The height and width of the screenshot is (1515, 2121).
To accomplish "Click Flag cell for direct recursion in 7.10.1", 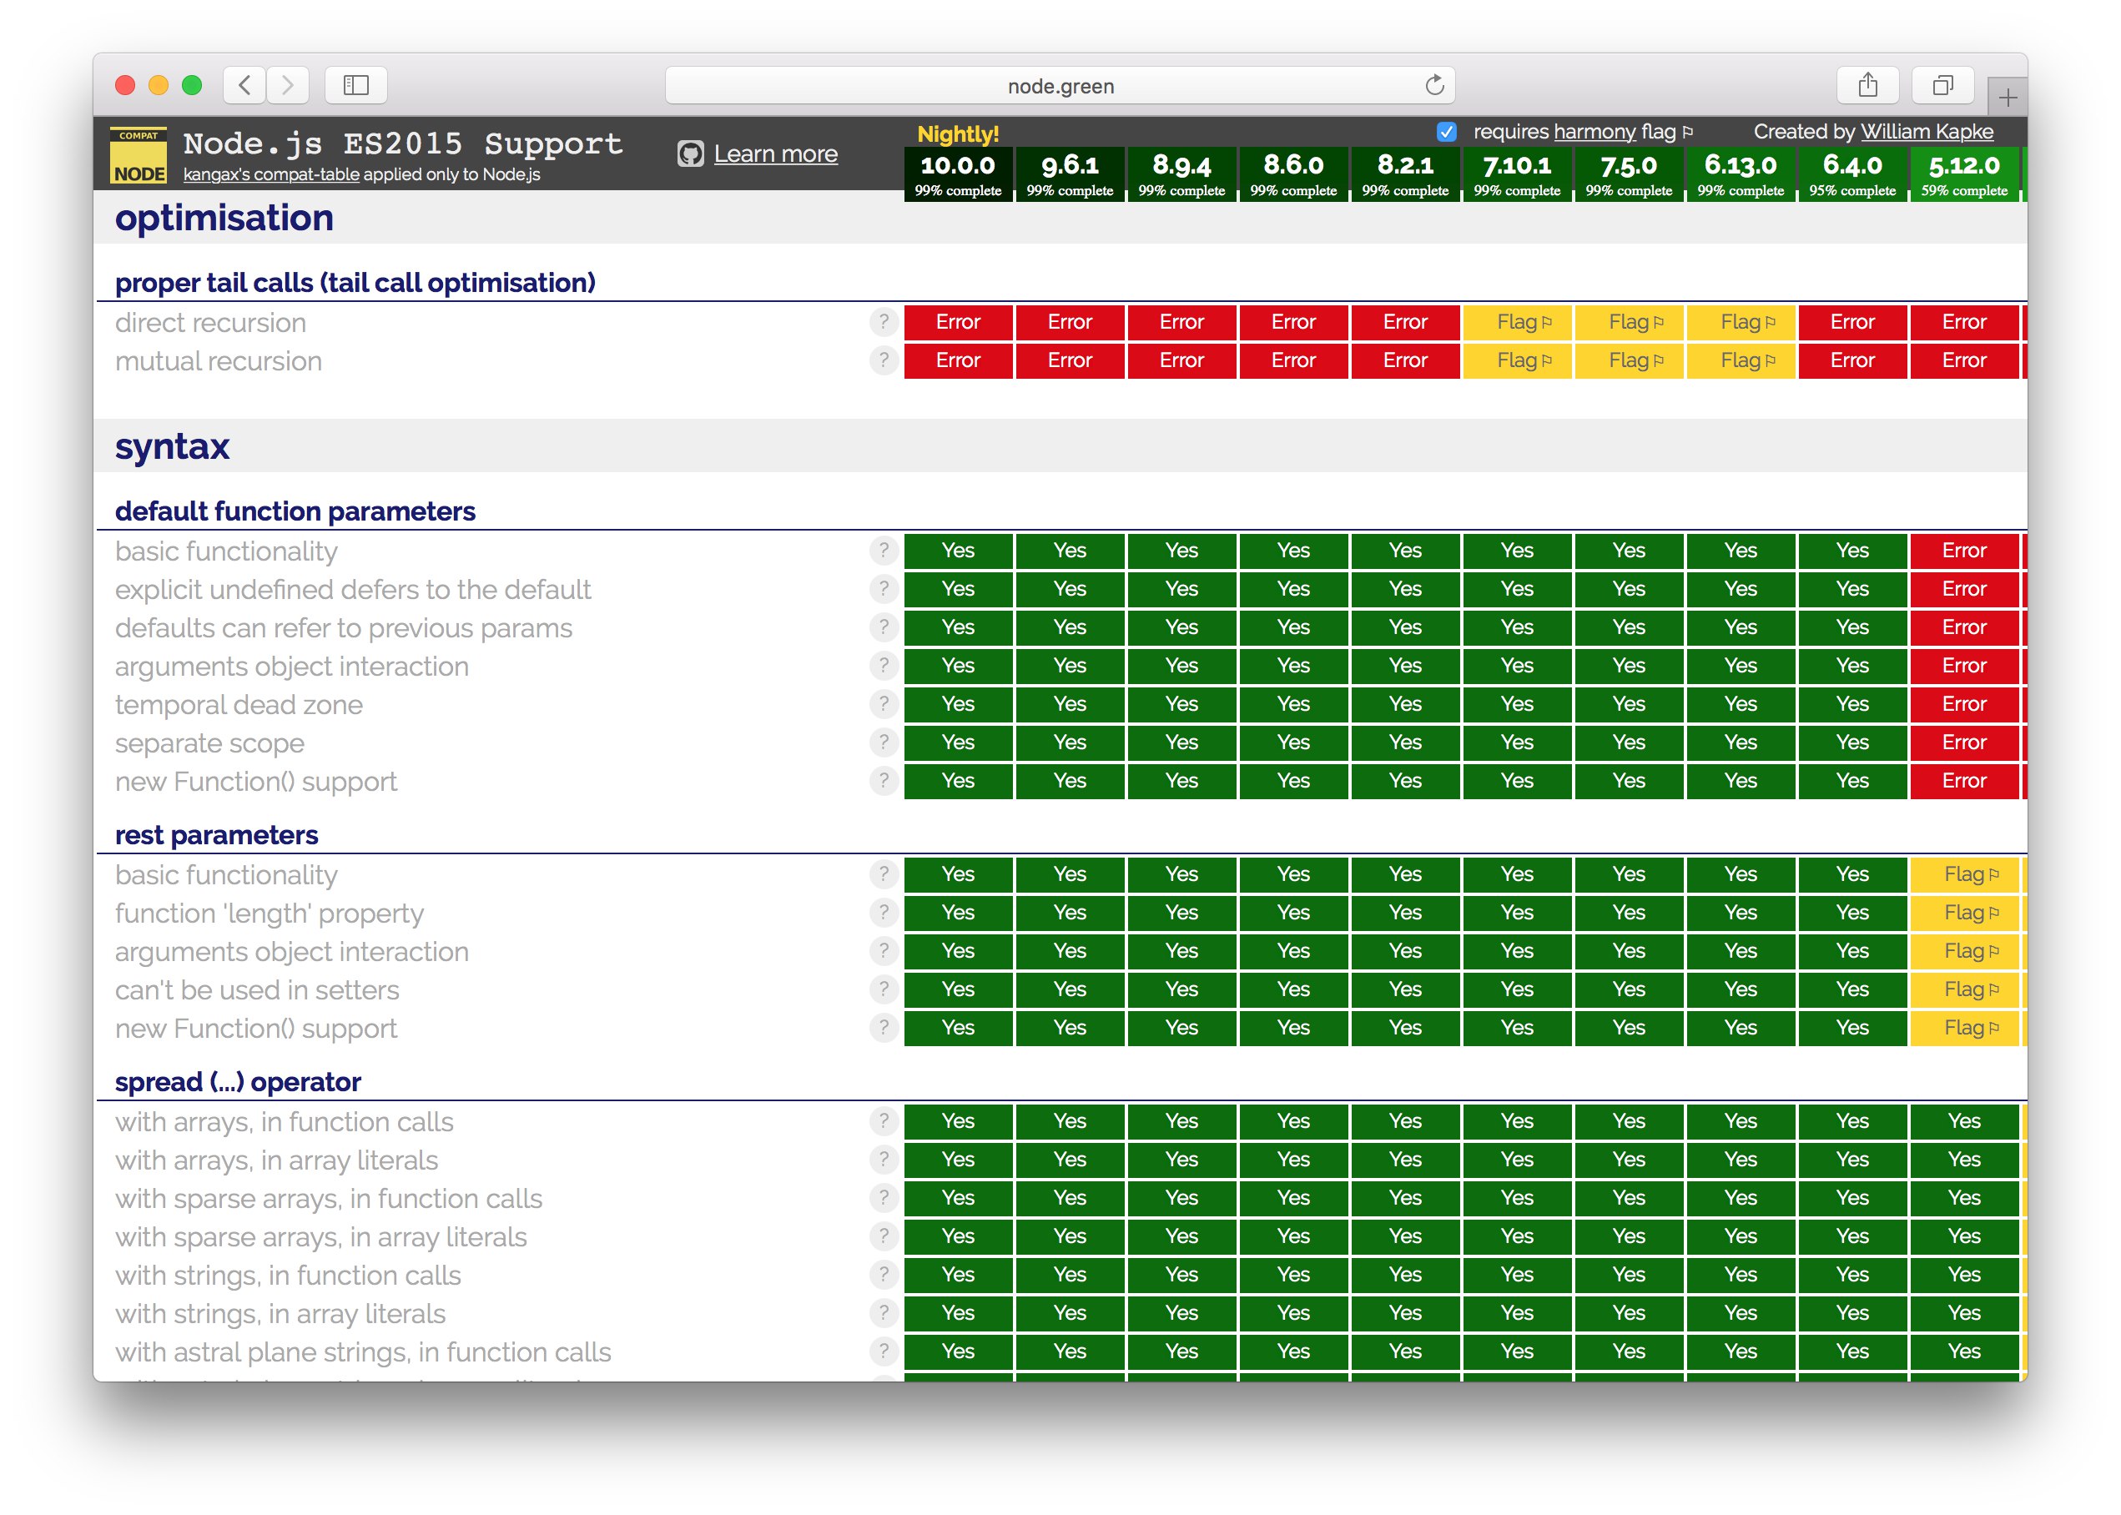I will pos(1516,322).
